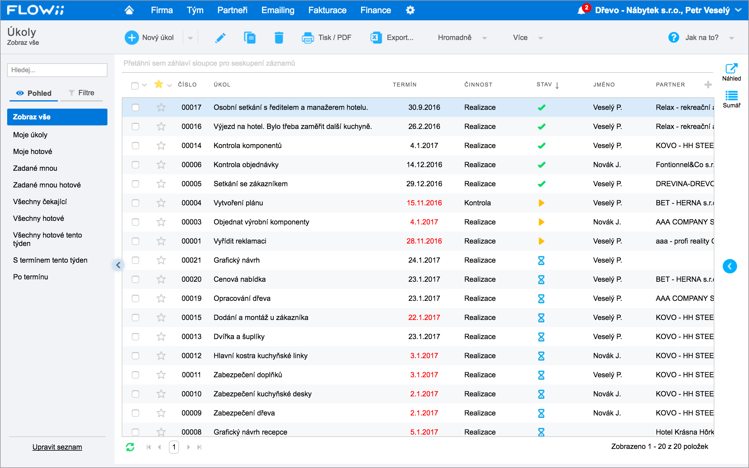Star the task 00017
Viewport: 749px width, 468px height.
(x=161, y=107)
